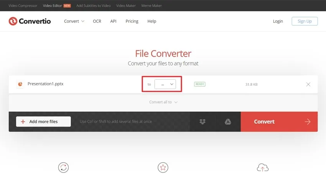Screen dimensions: 326x176
Task: Open the OCR page
Action: (97, 21)
